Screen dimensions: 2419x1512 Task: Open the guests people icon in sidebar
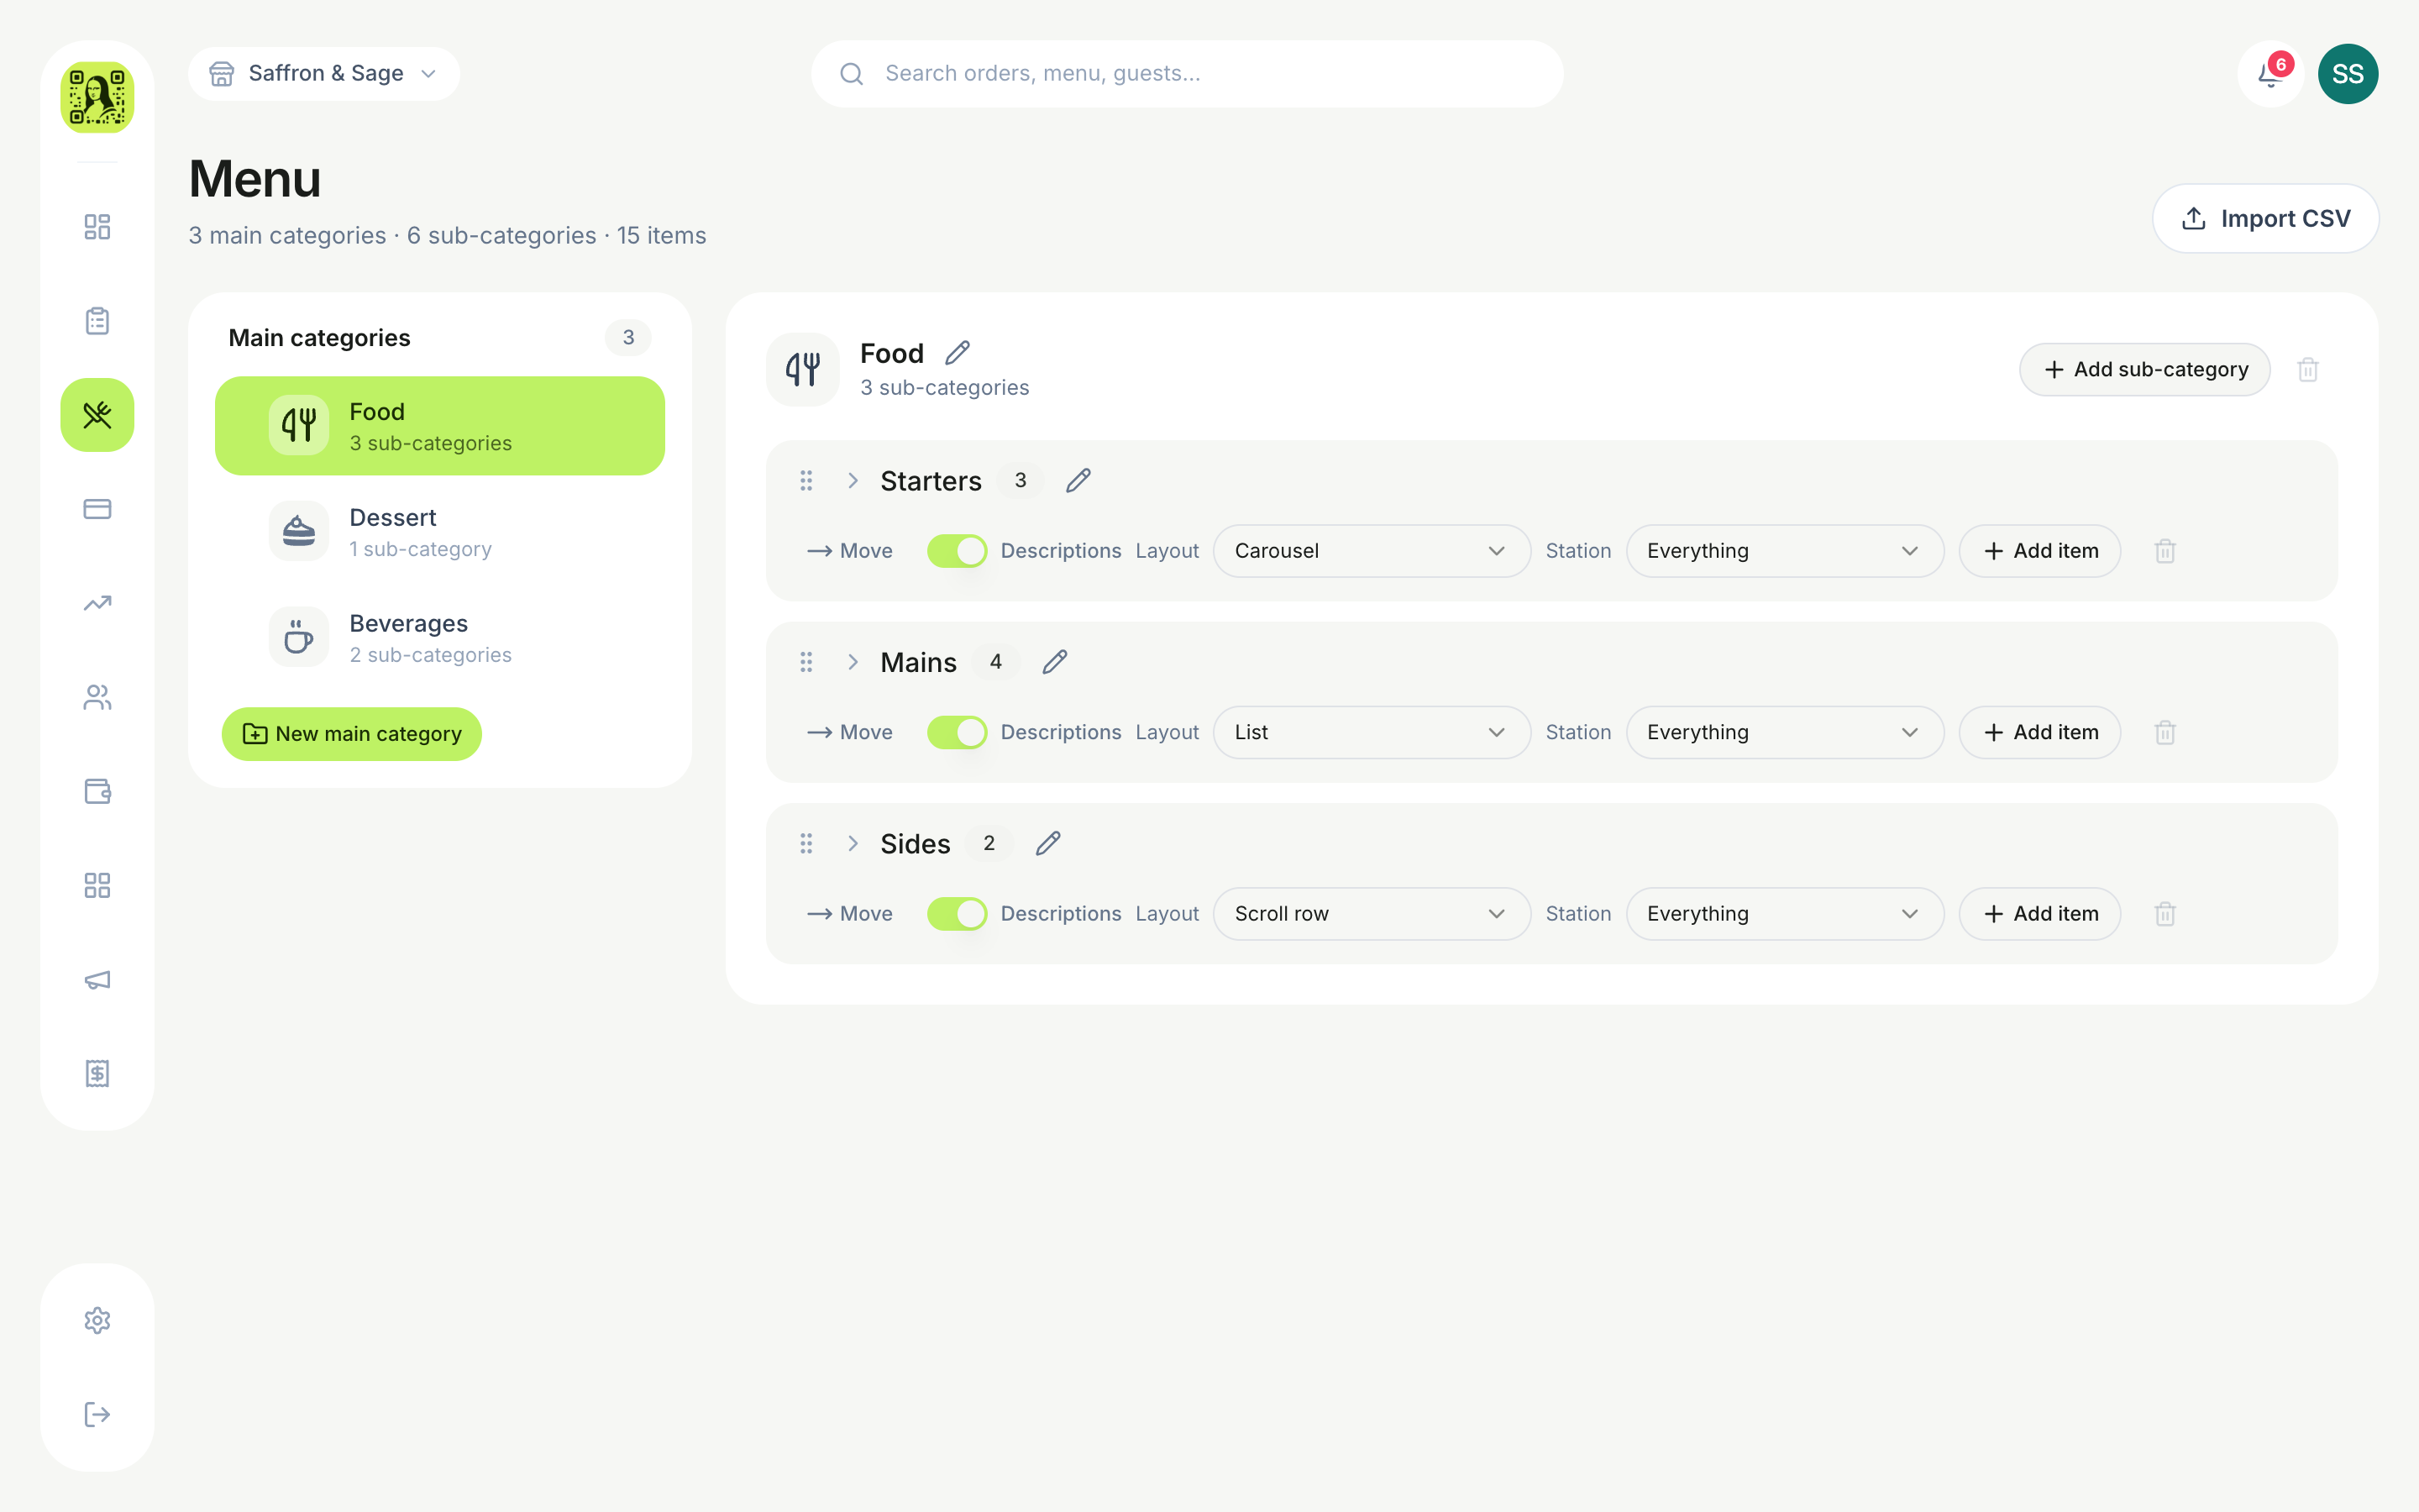[97, 697]
